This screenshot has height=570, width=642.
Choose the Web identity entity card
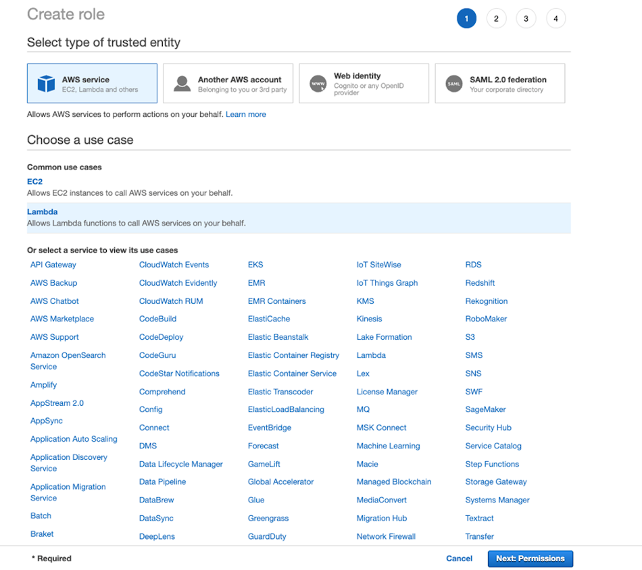pyautogui.click(x=364, y=84)
